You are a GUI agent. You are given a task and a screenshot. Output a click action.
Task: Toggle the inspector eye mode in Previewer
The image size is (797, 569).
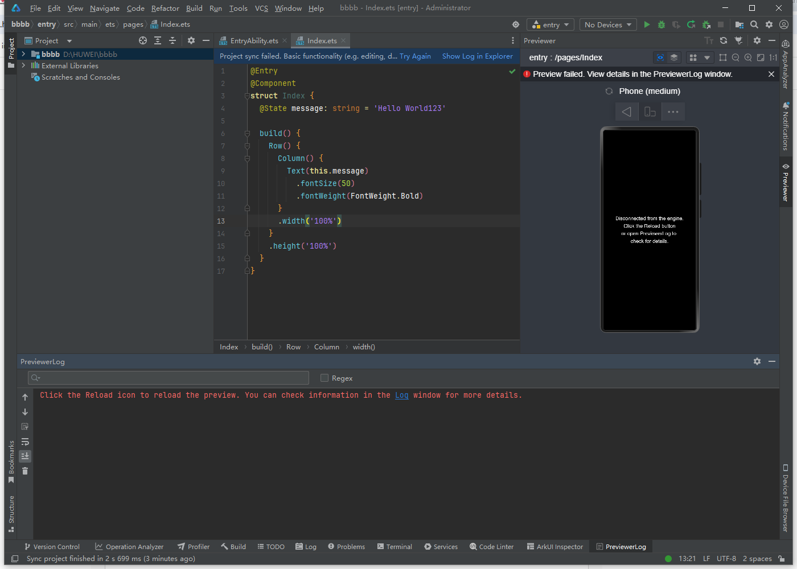[x=660, y=57]
